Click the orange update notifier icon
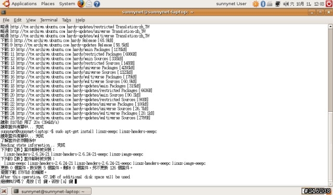Image resolution: width=333 pixels, height=195 pixels. coord(255,4)
